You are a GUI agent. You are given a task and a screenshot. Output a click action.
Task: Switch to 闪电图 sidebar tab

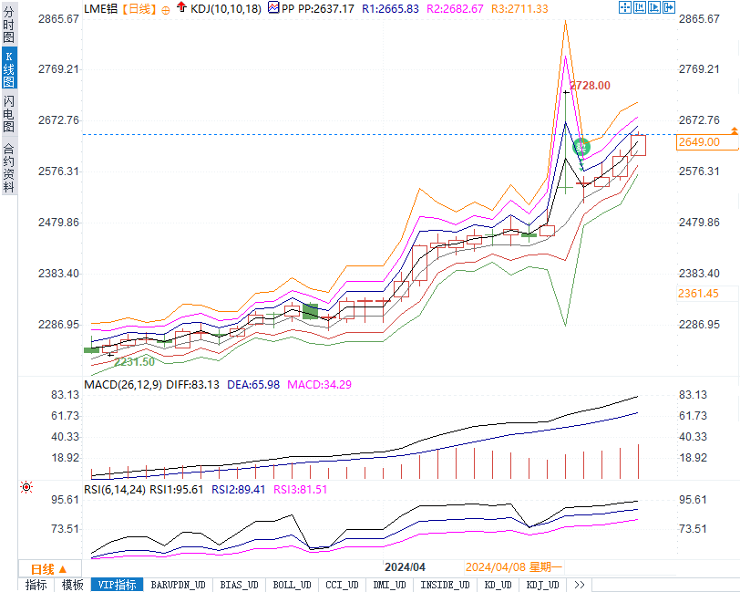tap(8, 113)
